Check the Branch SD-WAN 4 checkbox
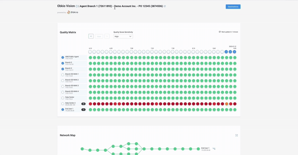 (63, 92)
